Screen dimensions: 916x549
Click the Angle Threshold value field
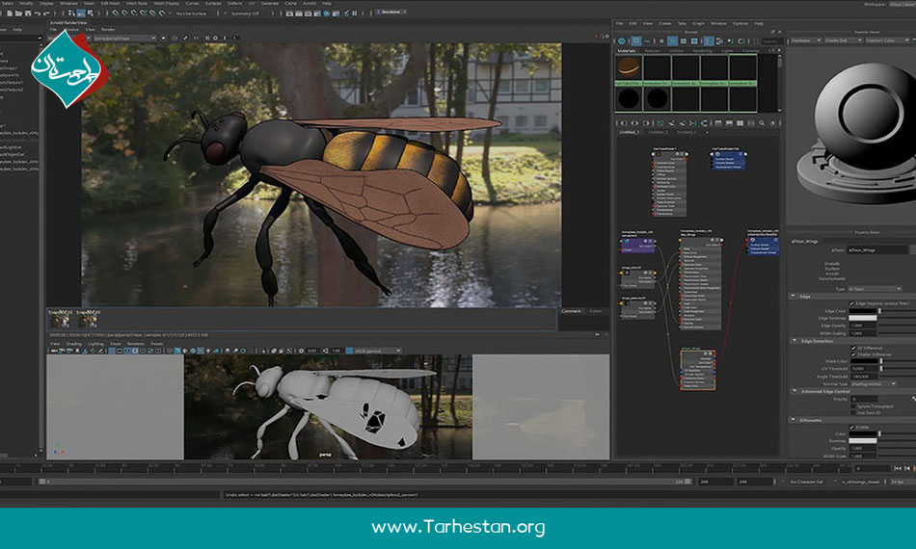click(865, 377)
